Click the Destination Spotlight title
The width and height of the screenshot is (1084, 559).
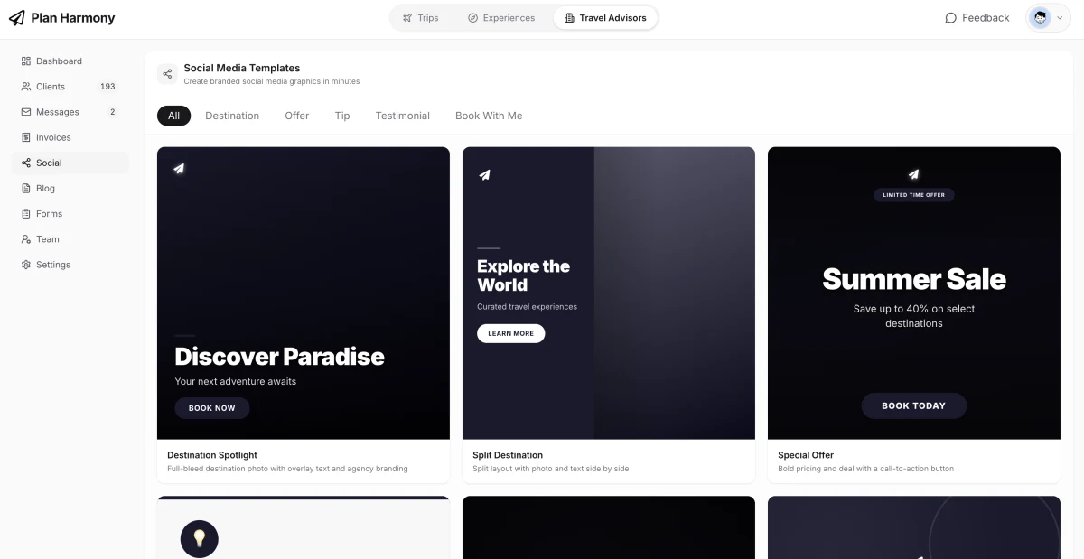(x=212, y=455)
